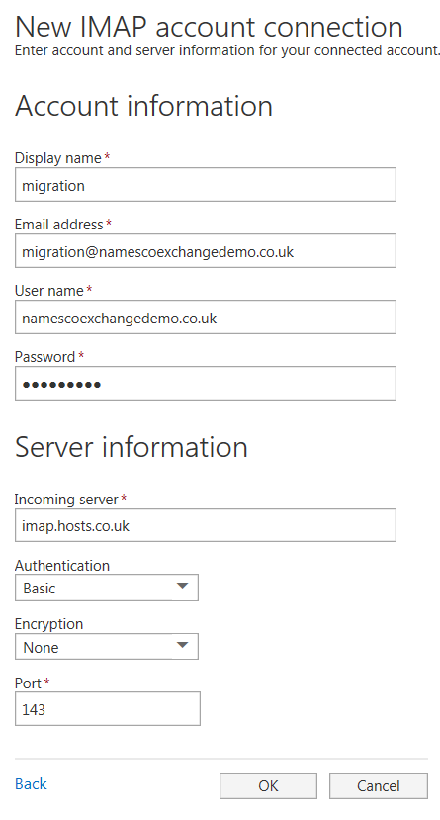This screenshot has height=820, width=440.
Task: Click the Server information heading
Action: [x=132, y=448]
